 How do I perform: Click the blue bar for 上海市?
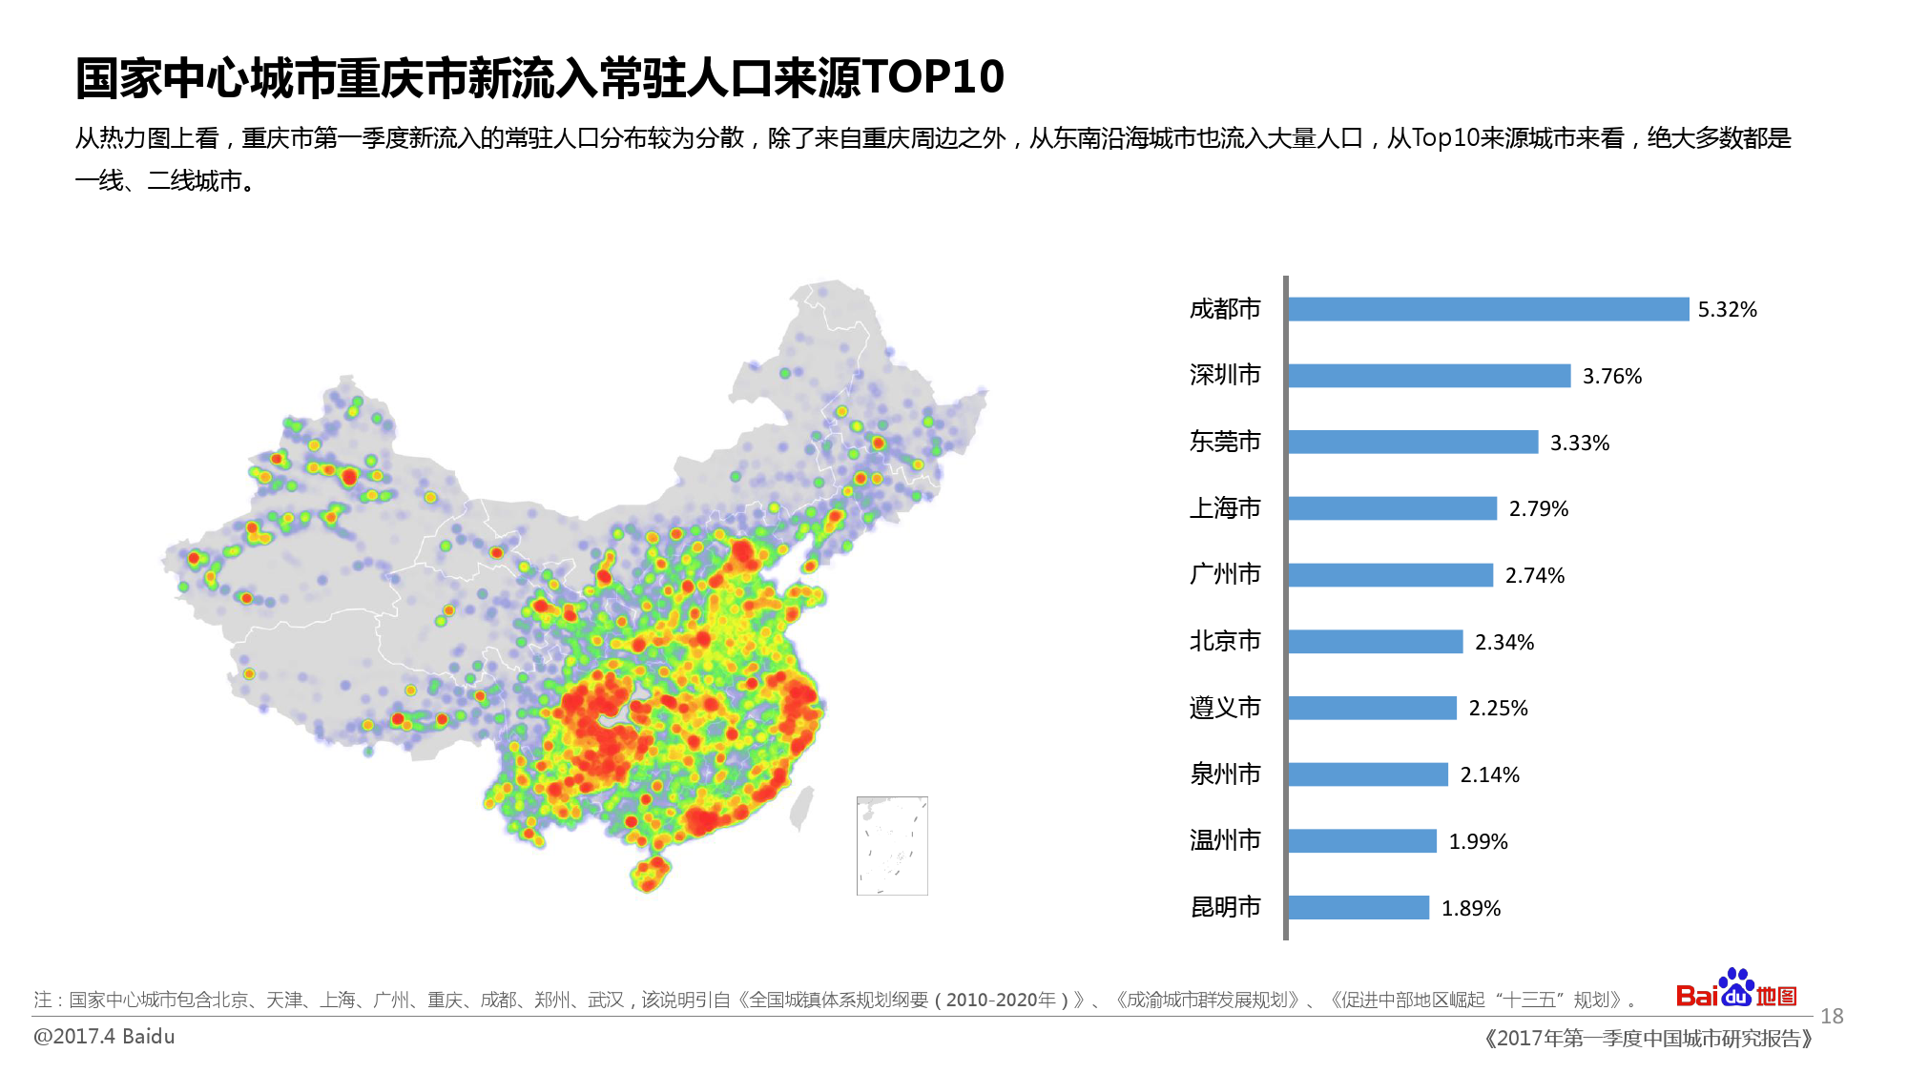[1393, 508]
